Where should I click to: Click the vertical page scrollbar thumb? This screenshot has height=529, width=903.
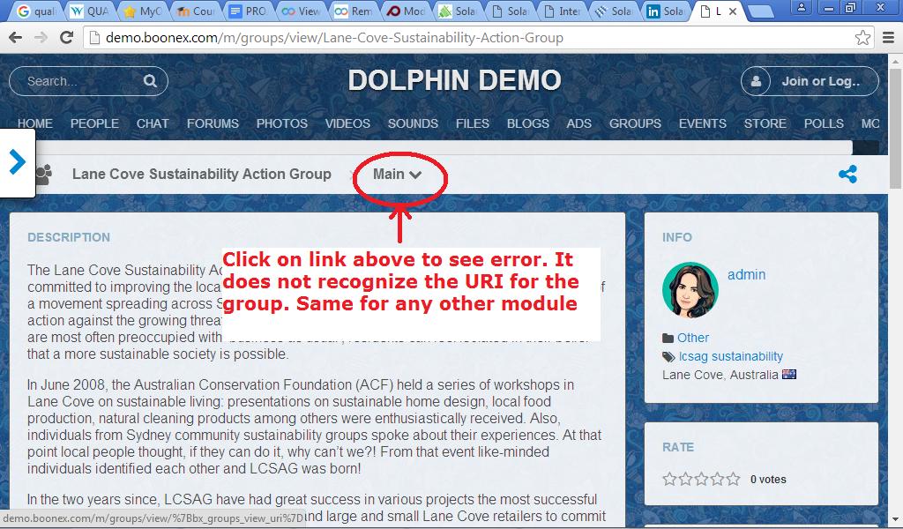pos(896,128)
